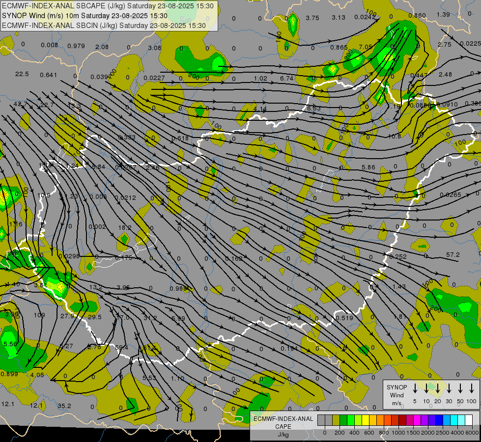The height and width of the screenshot is (442, 481).
Task: Click the 2.08 value on the map
Action: click(x=102, y=47)
